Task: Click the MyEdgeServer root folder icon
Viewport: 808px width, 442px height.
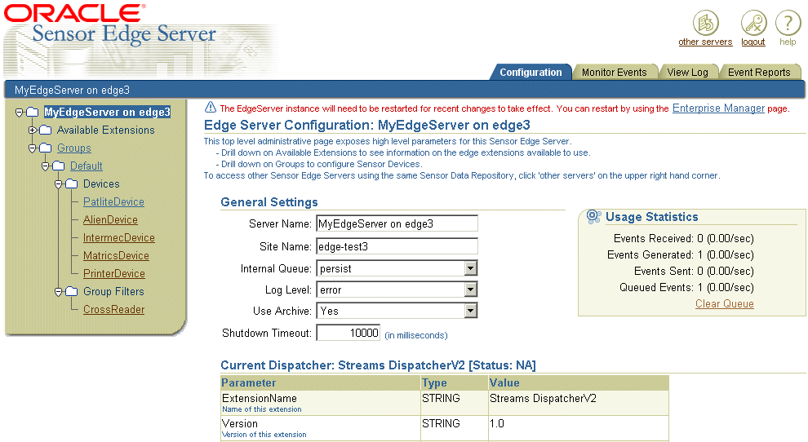Action: click(x=33, y=112)
